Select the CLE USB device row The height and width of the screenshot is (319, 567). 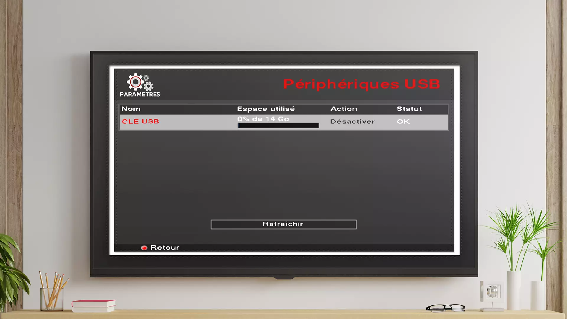[x=283, y=121]
